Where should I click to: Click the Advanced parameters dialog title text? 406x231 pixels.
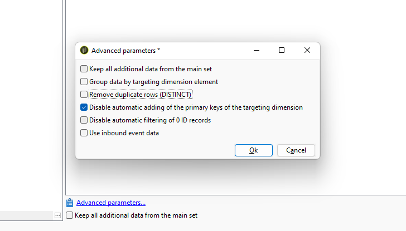click(x=125, y=51)
